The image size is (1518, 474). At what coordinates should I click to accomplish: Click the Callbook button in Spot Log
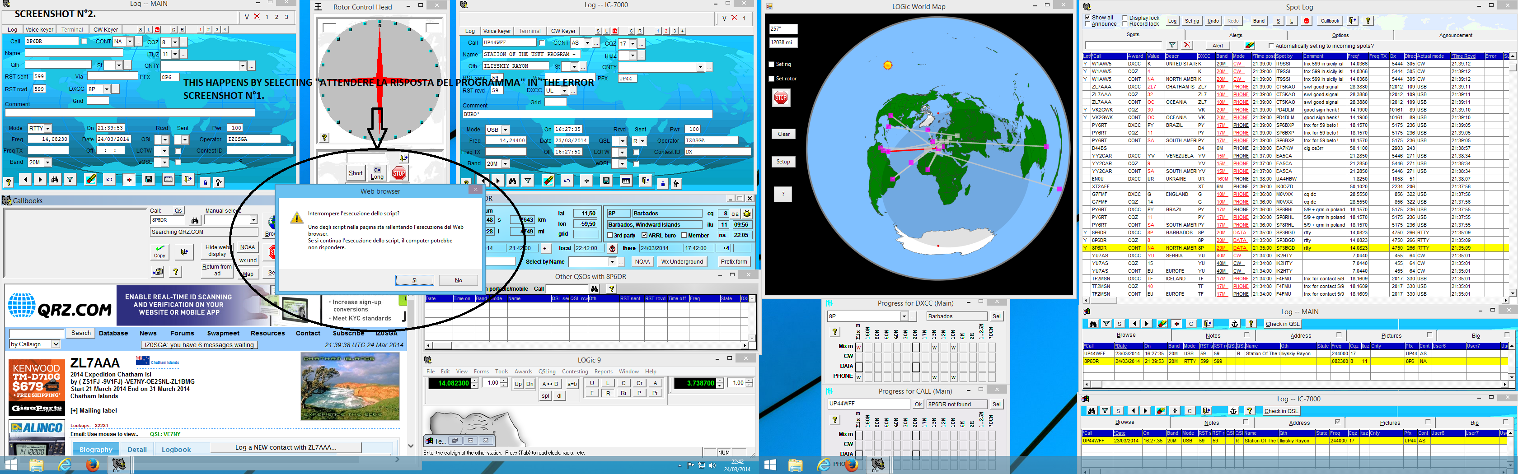pos(1330,21)
